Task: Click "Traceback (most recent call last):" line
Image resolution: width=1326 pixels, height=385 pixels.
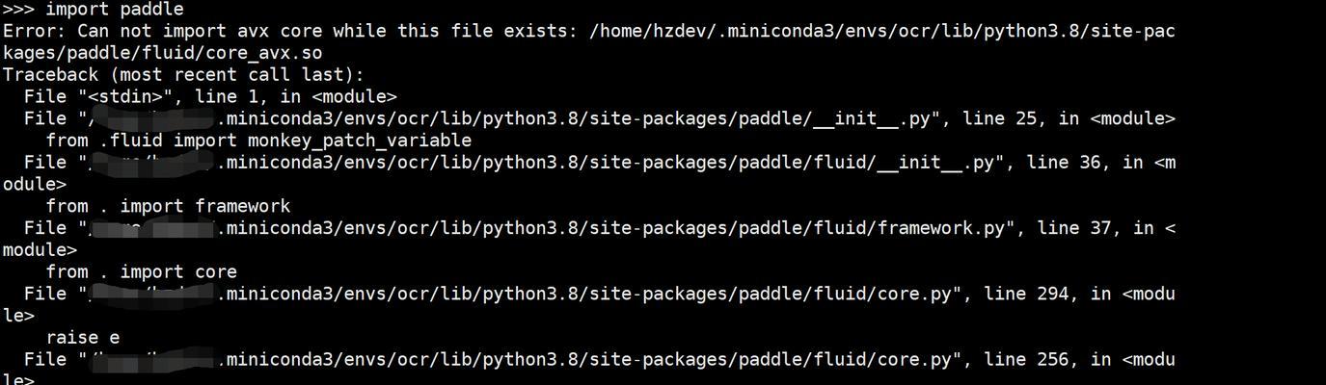Action: [183, 75]
